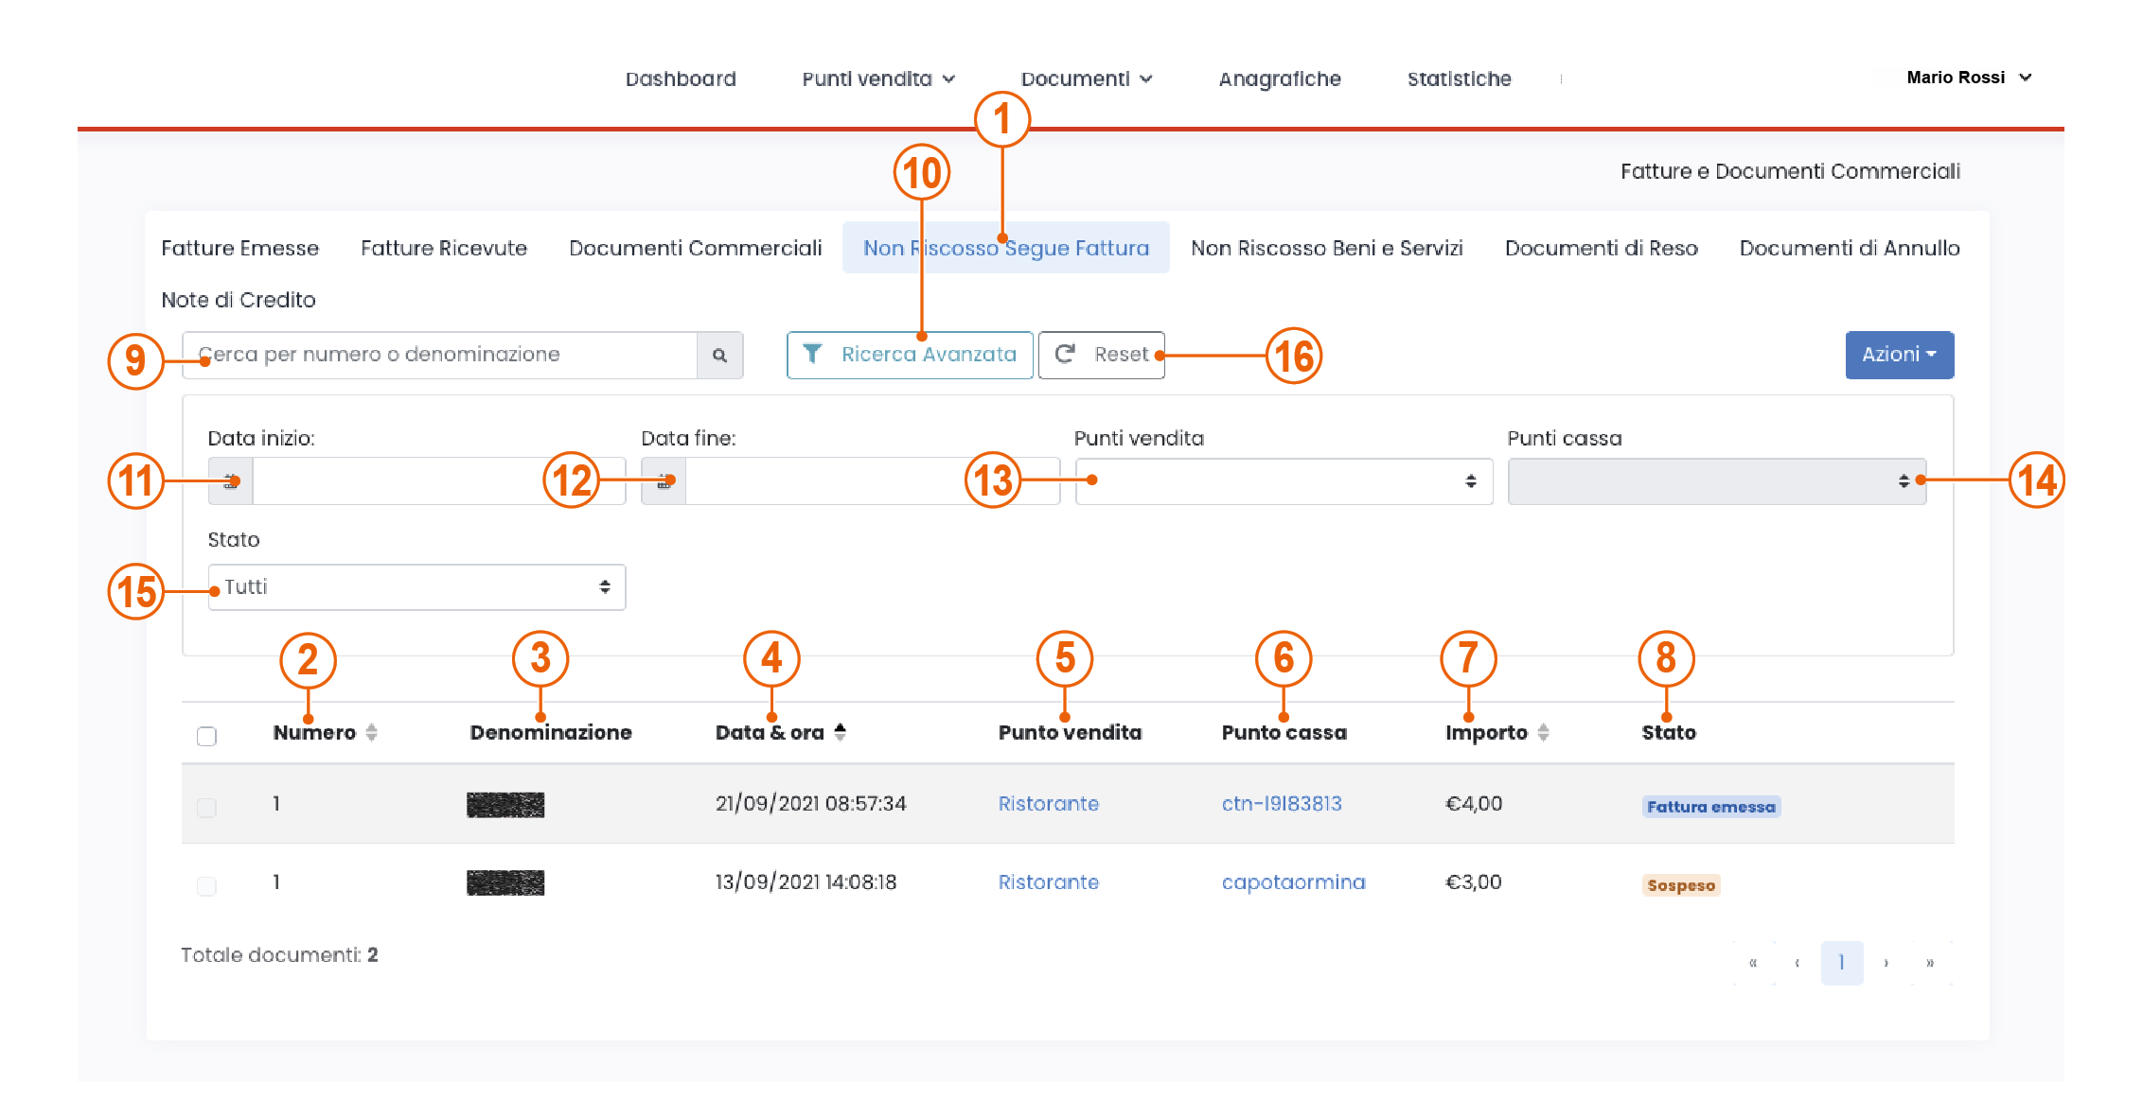This screenshot has height=1117, width=2143.
Task: Open the Punti vendita filter dropdown
Action: tap(1284, 481)
